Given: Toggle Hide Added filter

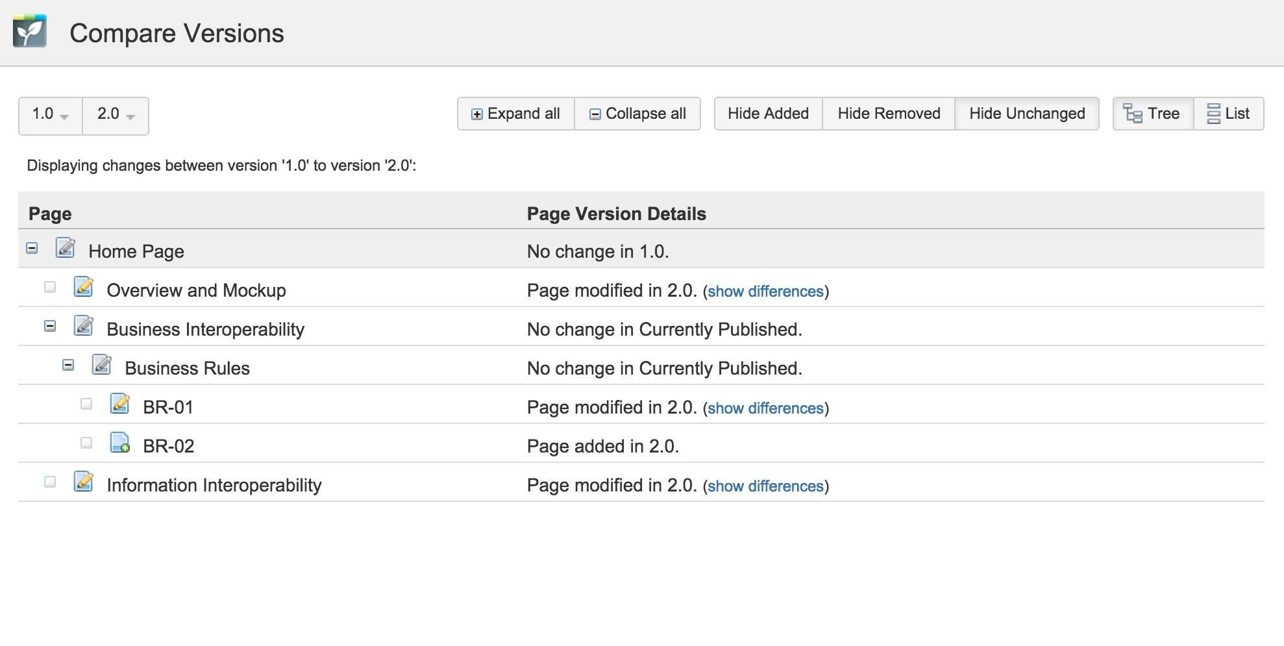Looking at the screenshot, I should point(769,114).
